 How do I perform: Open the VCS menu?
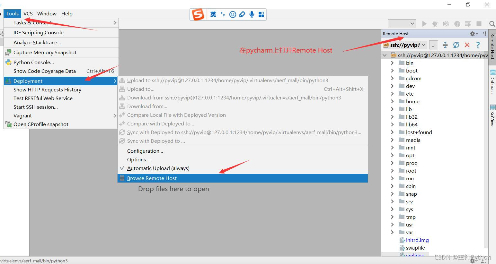pos(28,13)
